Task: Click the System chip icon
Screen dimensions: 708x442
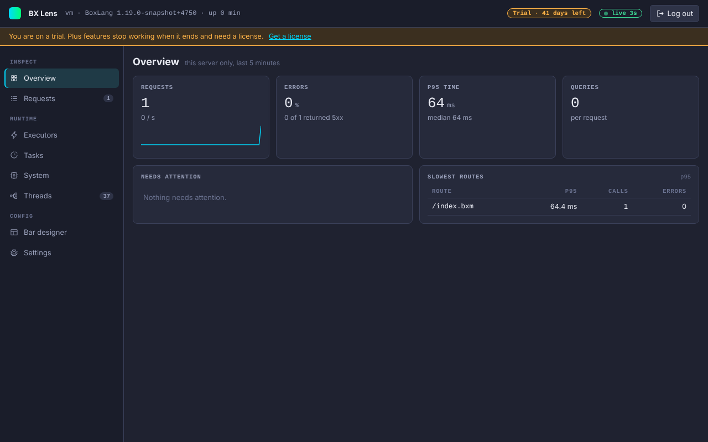Action: pyautogui.click(x=14, y=175)
